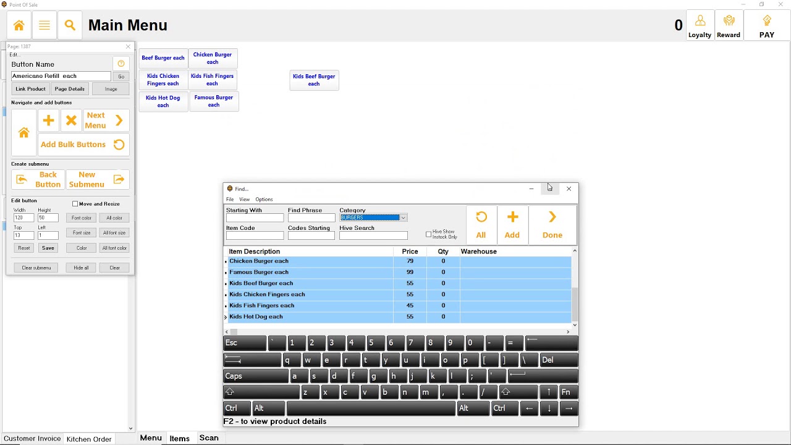The image size is (791, 445).
Task: Click All refresh icon in Find window
Action: click(481, 225)
